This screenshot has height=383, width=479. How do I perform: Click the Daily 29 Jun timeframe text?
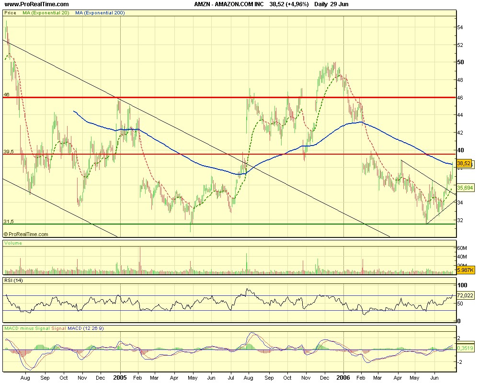[x=331, y=4]
